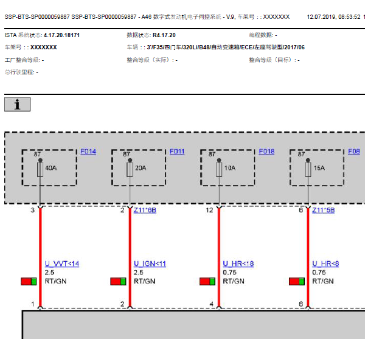Click the RT/GN label under U_IGN<11
This screenshot has height=339, width=365.
tap(145, 281)
